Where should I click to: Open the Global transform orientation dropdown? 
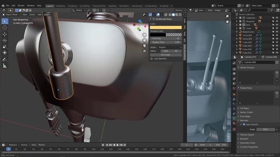[x=79, y=10]
